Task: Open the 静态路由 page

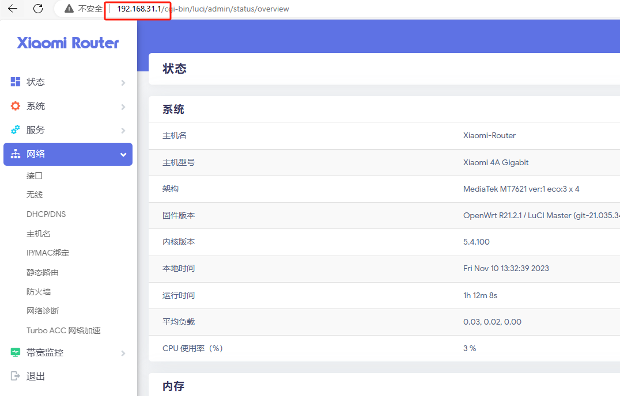Action: click(x=42, y=272)
